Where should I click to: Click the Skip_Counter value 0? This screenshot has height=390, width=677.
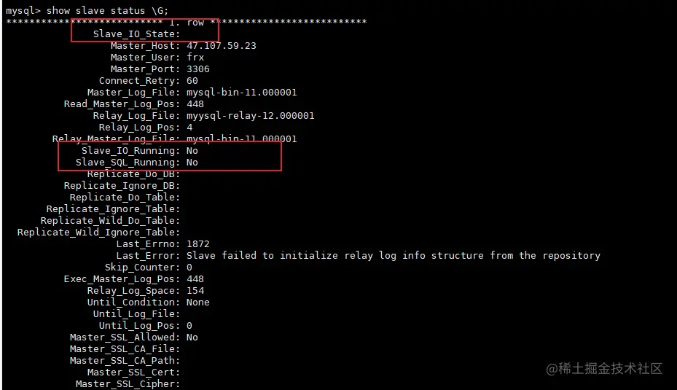pyautogui.click(x=189, y=268)
